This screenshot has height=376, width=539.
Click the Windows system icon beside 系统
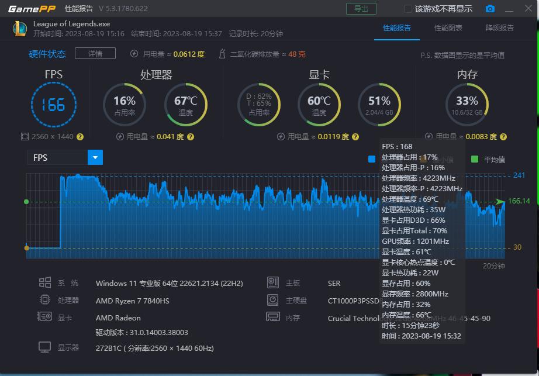44,283
